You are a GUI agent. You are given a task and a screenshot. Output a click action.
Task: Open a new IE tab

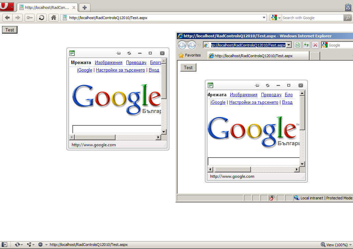[x=315, y=56]
